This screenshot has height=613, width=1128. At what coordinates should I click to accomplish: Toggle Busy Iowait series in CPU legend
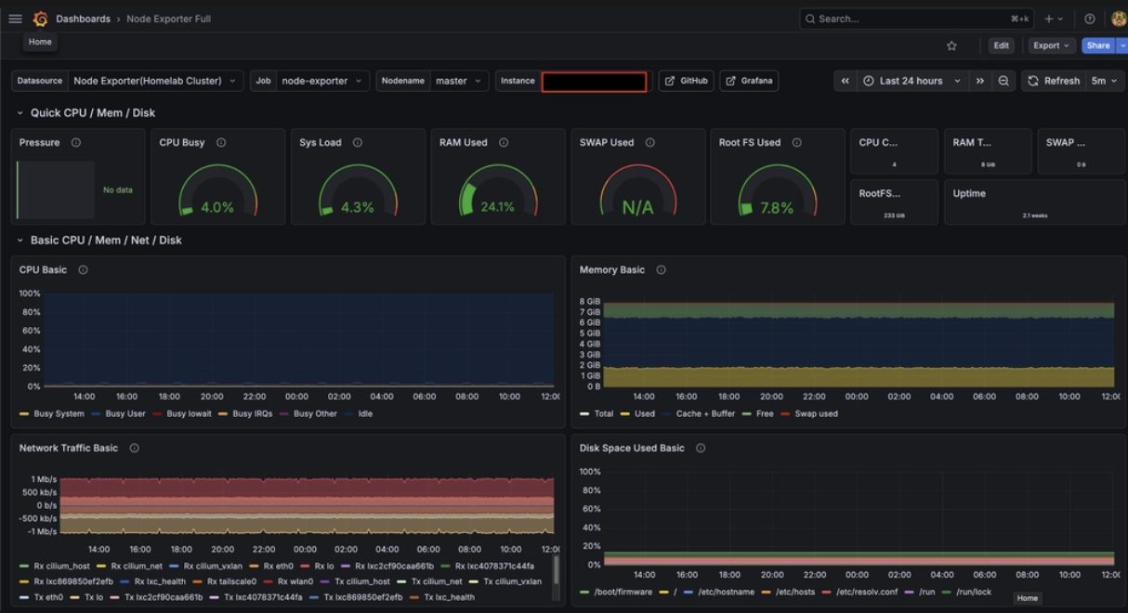pyautogui.click(x=189, y=414)
